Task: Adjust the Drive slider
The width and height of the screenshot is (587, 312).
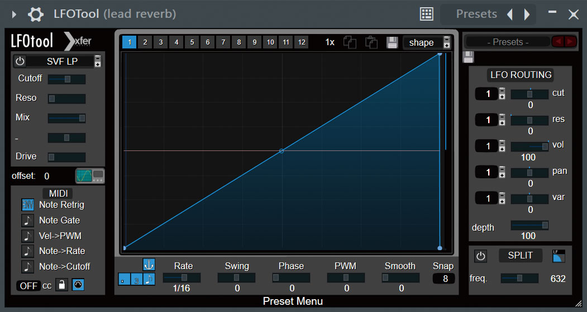Action: [x=66, y=157]
